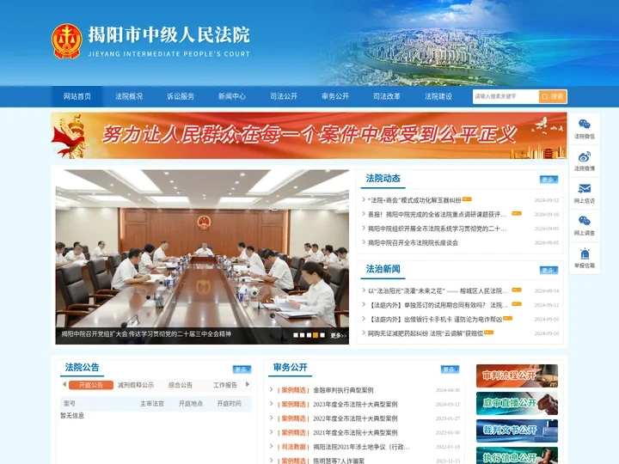Open the 法院微博 Weibo sidebar icon
Viewport: 619px width, 464px height.
tap(585, 162)
